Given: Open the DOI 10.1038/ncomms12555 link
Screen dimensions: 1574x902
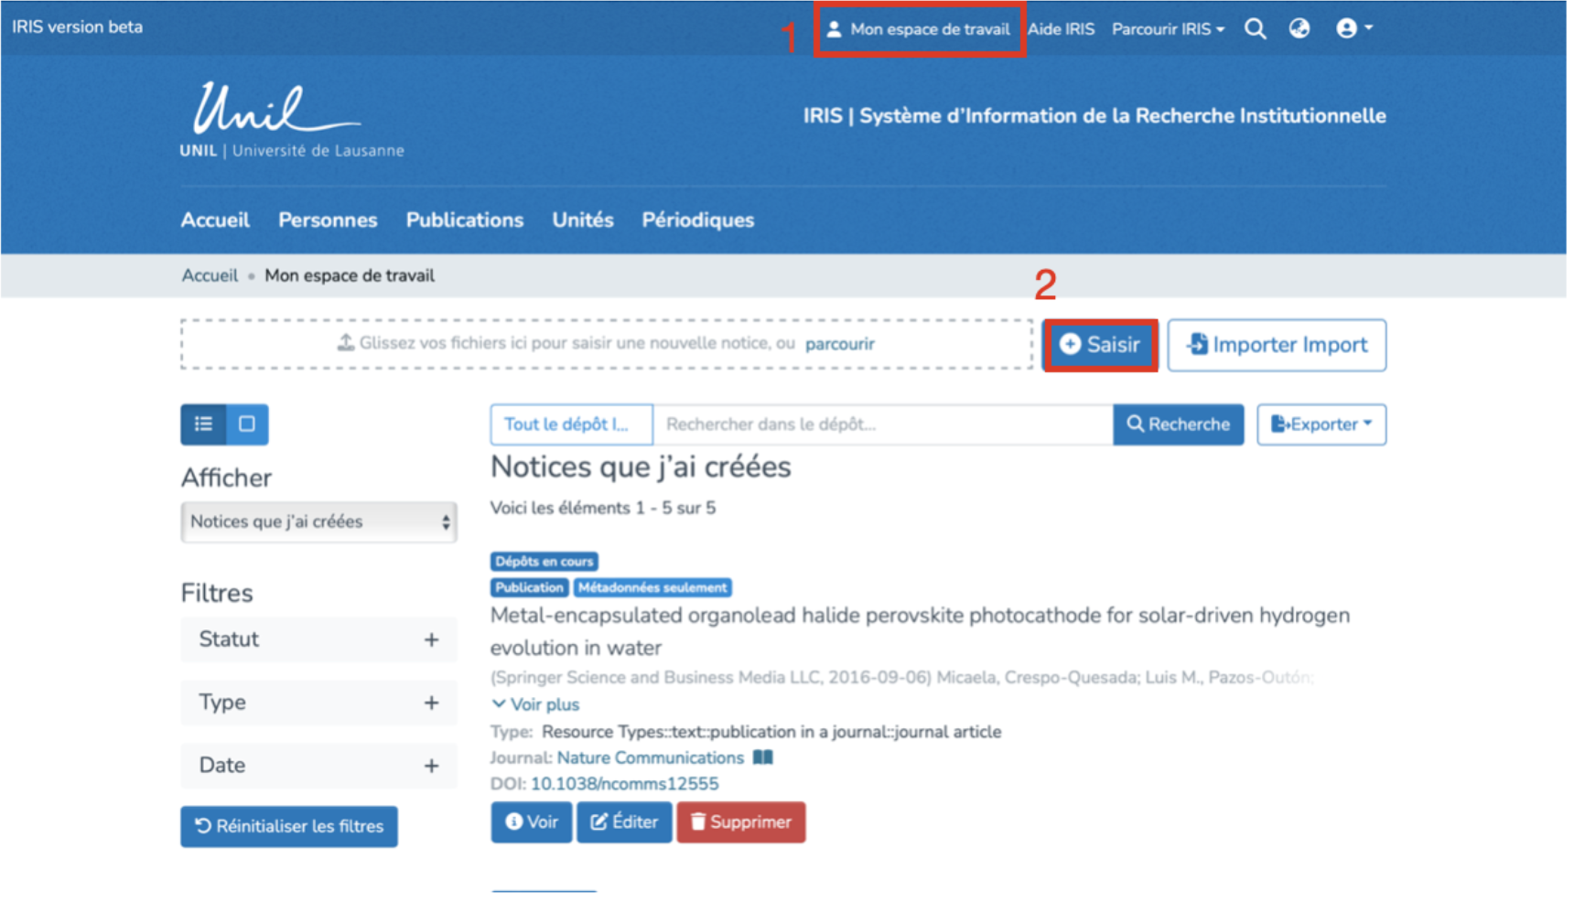Looking at the screenshot, I should 624,784.
